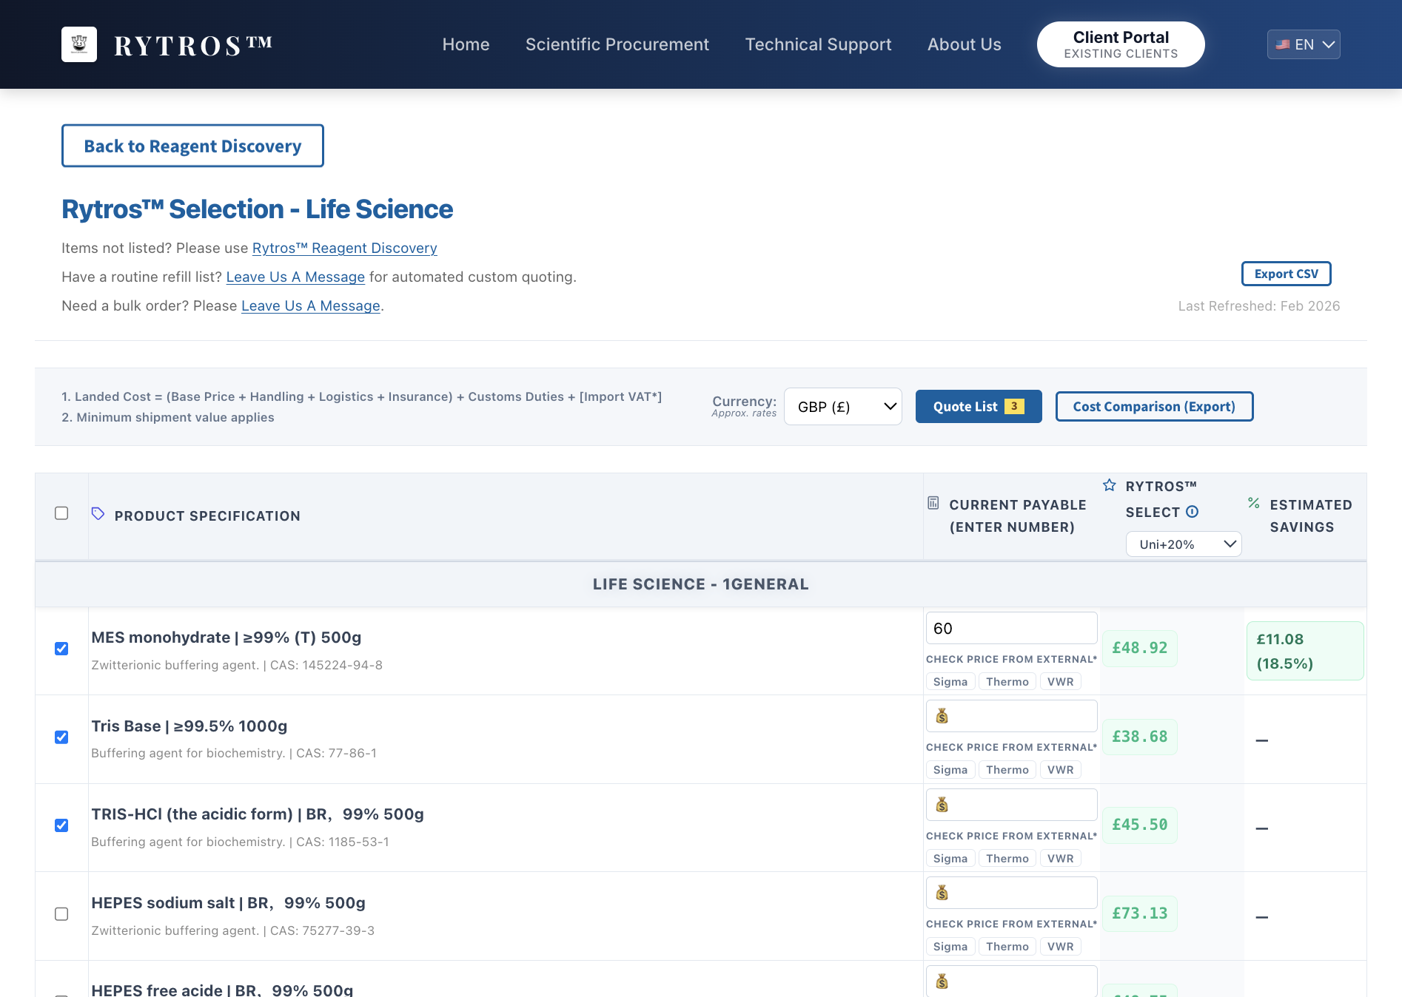The height and width of the screenshot is (997, 1402).
Task: Open Scientific Procurement in the navigation
Action: tap(617, 44)
